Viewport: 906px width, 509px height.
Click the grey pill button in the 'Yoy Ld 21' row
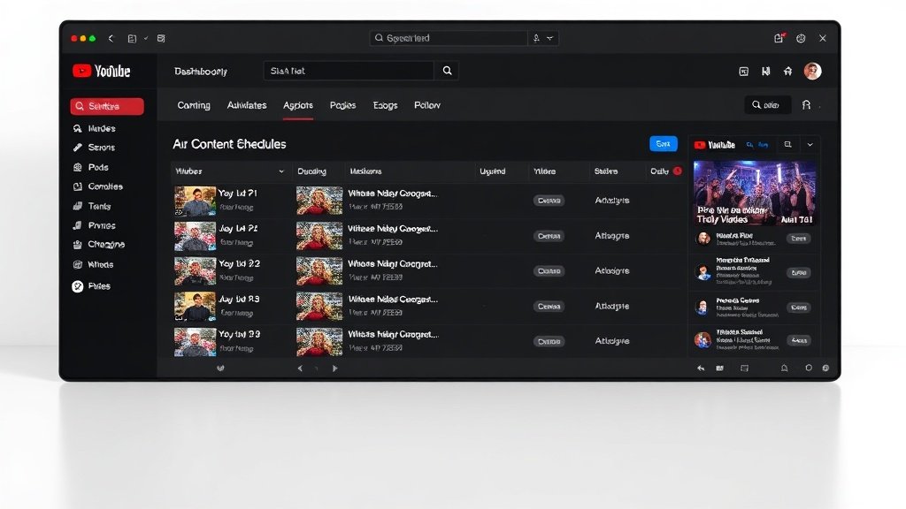coord(549,201)
